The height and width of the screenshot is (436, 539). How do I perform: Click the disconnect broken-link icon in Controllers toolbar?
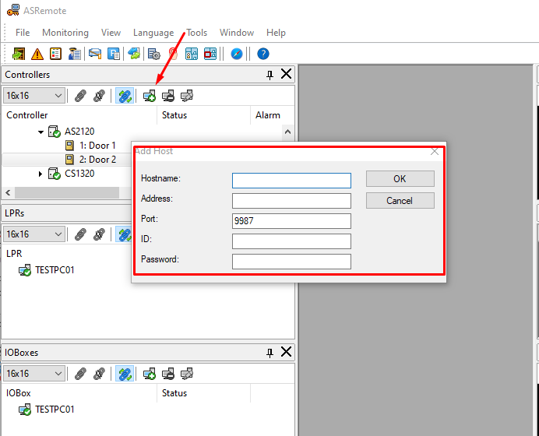point(99,96)
